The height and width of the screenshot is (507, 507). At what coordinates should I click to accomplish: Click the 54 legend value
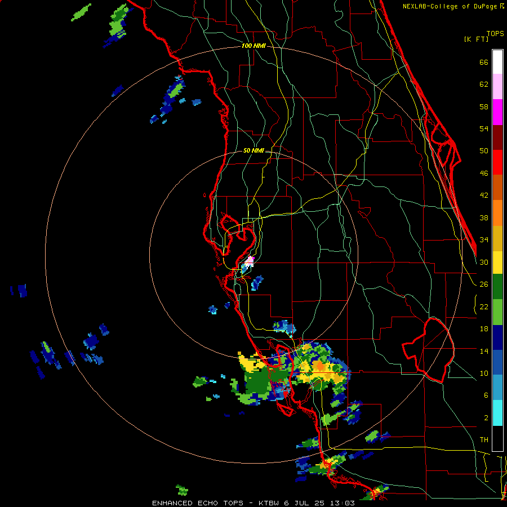(484, 128)
